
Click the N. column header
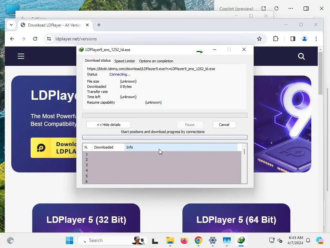[87, 147]
